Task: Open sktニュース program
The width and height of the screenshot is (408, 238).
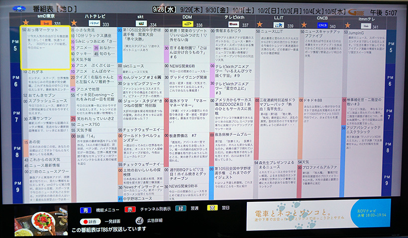Action: [x=140, y=69]
